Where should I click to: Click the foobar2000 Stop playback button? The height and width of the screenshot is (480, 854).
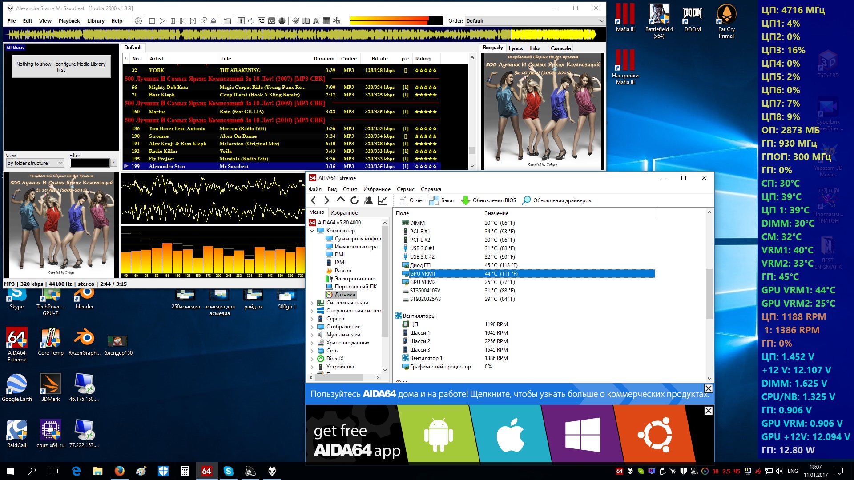point(152,21)
